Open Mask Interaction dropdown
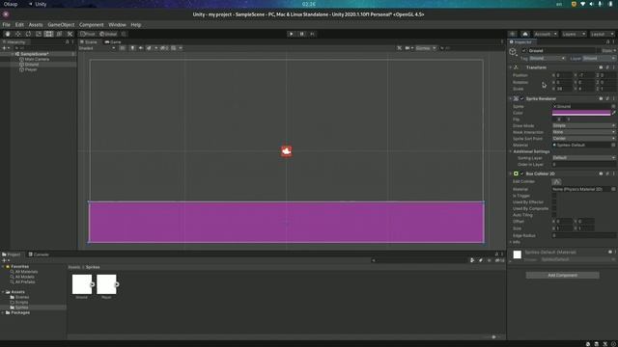Screen dimensions: 618x347 click(583, 132)
